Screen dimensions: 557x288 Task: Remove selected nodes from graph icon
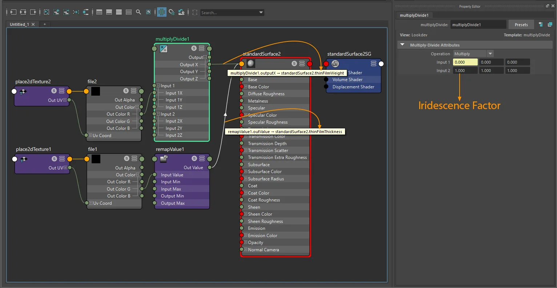click(66, 12)
